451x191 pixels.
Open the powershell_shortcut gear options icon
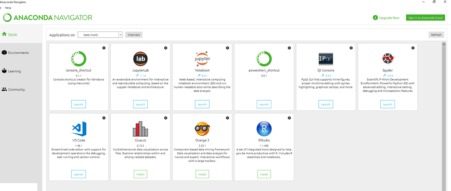click(x=289, y=48)
